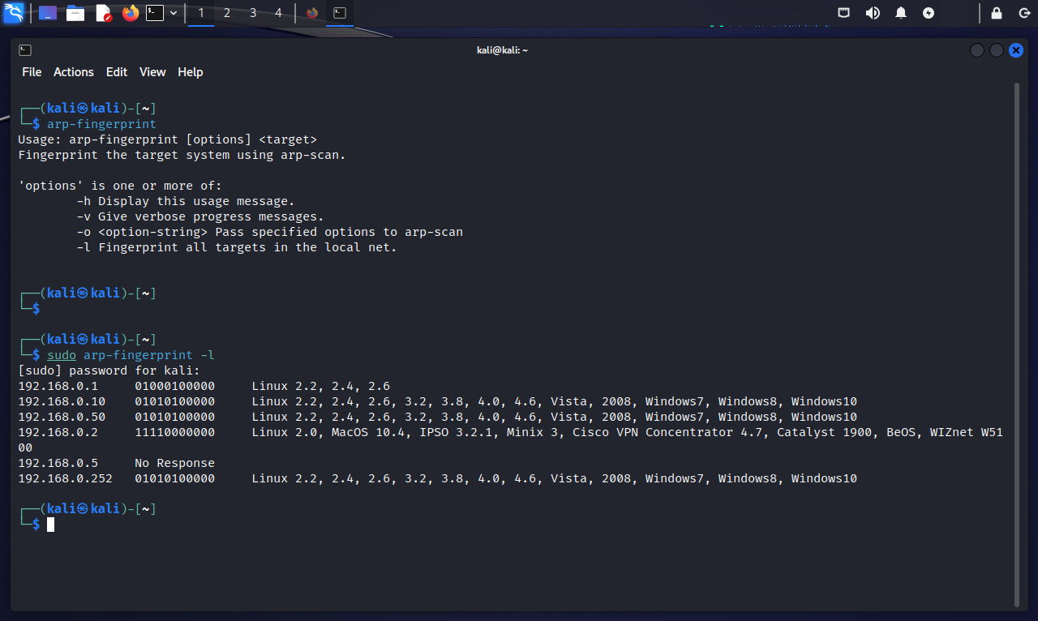Click the show desktop icon in panel
The image size is (1038, 621).
[x=48, y=13]
